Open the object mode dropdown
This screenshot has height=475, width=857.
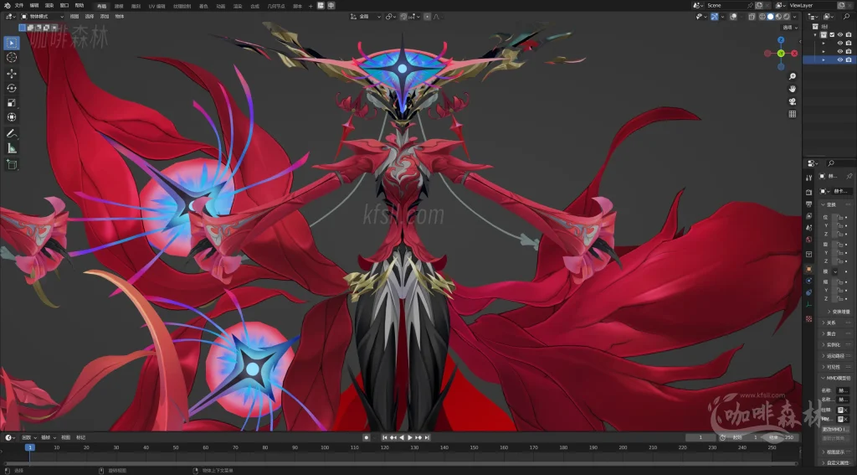point(43,17)
